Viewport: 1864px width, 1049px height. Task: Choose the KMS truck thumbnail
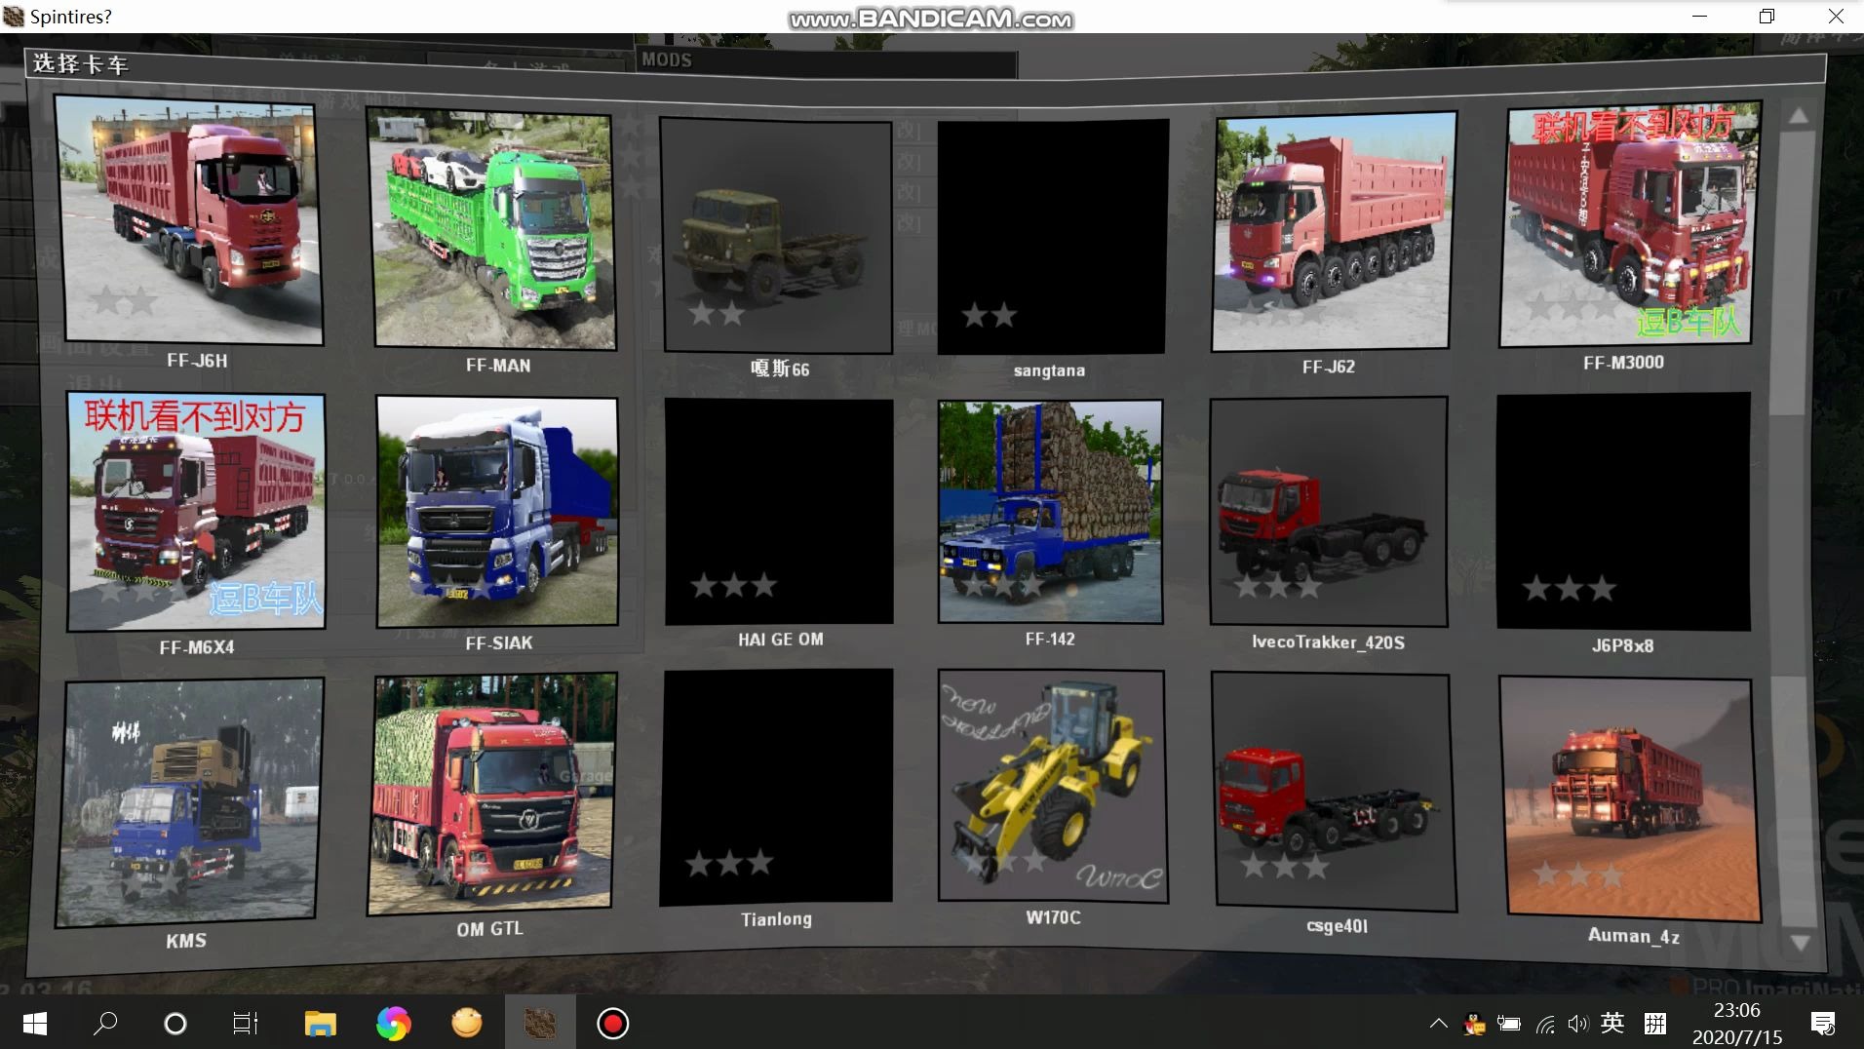[x=190, y=801]
